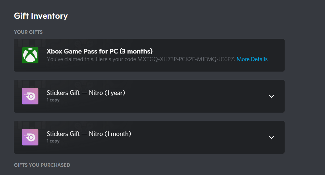Image resolution: width=325 pixels, height=175 pixels.
Task: Expand the Nitro (1 year) gift chevron
Action: [271, 96]
